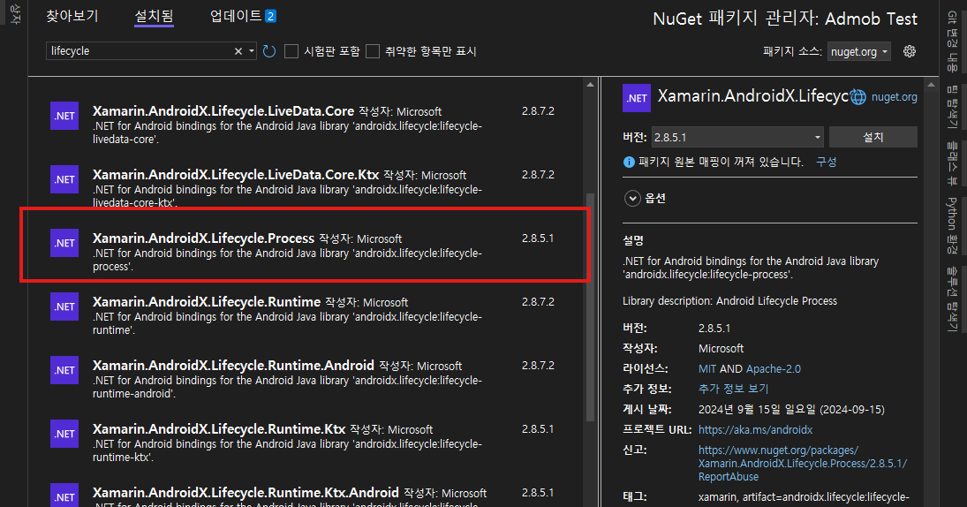This screenshot has width=967, height=507.
Task: Select Xamarin.AndroidX.Lifecycle.Runtime.Ktx package title
Action: pyautogui.click(x=219, y=428)
